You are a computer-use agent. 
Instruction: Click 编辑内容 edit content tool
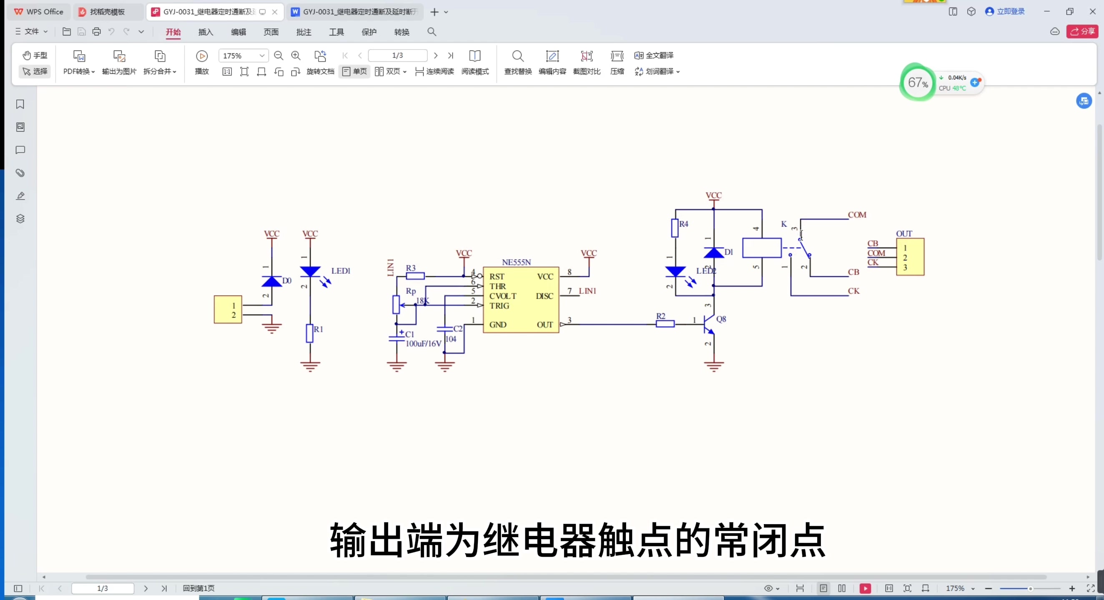(x=552, y=63)
